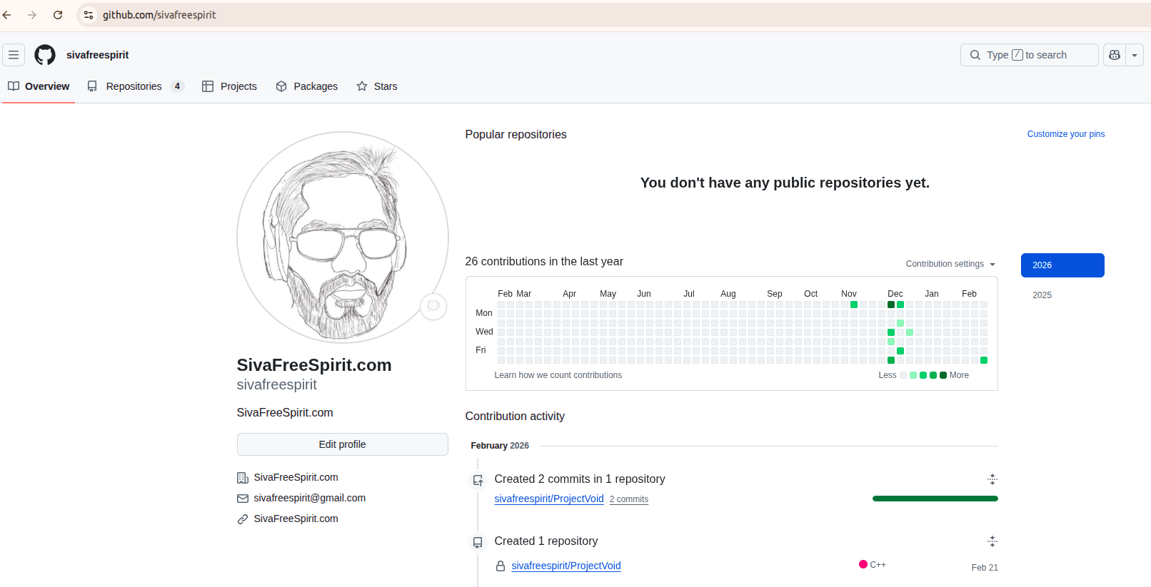The width and height of the screenshot is (1151, 587).
Task: Click the 'Type / to search' field
Action: (x=1029, y=55)
